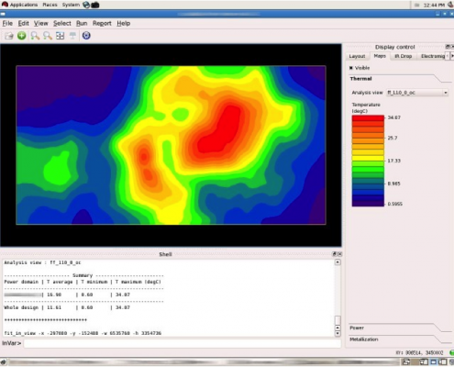The height and width of the screenshot is (367, 454).
Task: Switch to the Maps tab
Action: [x=380, y=56]
